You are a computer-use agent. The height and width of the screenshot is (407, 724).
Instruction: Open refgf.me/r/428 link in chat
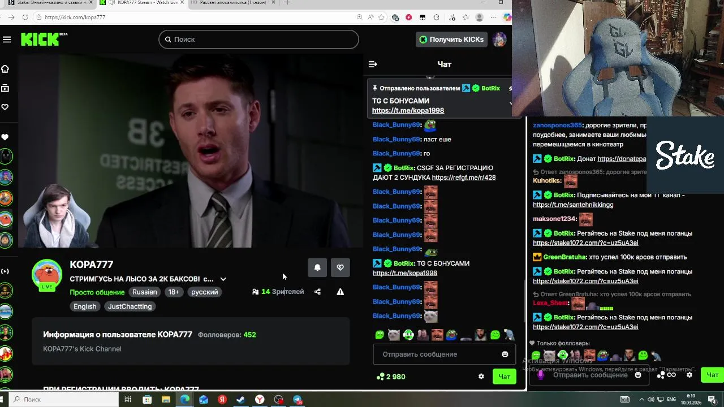(x=463, y=177)
